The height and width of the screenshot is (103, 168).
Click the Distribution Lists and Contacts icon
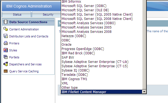coord(6,36)
